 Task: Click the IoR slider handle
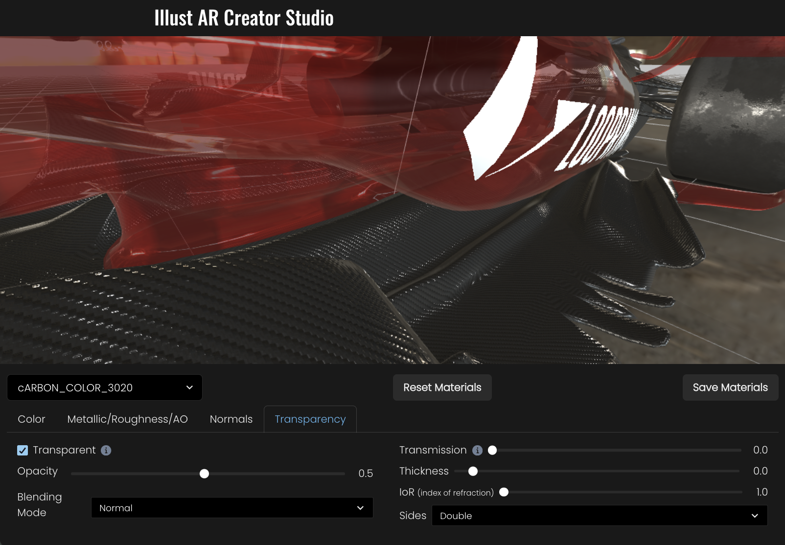(504, 492)
